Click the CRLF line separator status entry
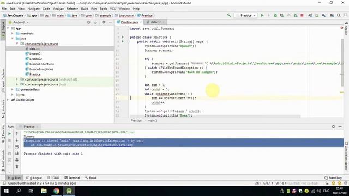This screenshot has height=196, width=349. pyautogui.click(x=268, y=183)
